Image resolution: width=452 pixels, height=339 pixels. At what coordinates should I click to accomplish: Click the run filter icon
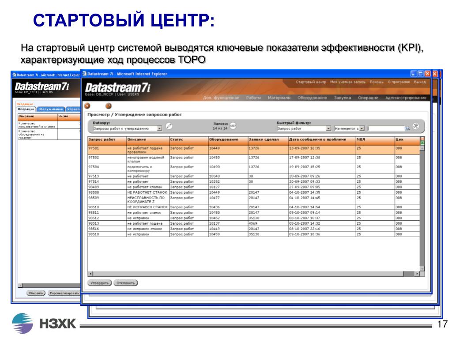pos(416,126)
